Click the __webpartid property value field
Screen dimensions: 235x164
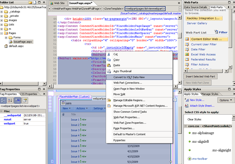click(x=34, y=115)
